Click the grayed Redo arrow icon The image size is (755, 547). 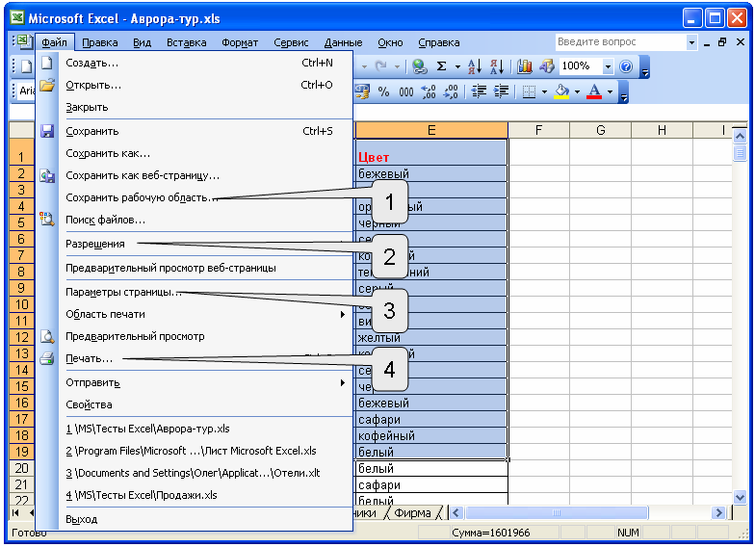tap(381, 66)
